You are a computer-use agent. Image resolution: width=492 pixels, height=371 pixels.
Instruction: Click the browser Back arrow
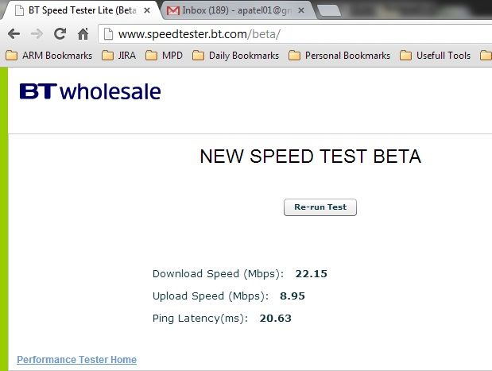click(14, 33)
